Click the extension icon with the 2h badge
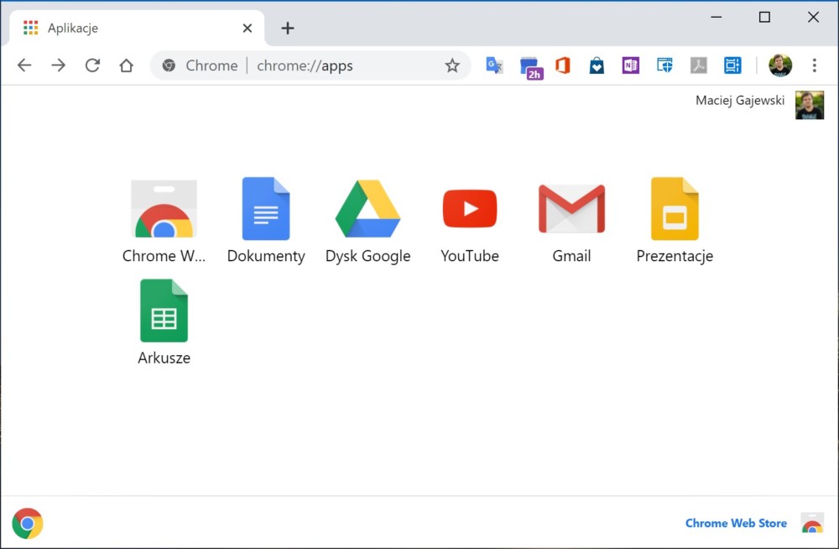Viewport: 839px width, 549px height. click(x=531, y=67)
